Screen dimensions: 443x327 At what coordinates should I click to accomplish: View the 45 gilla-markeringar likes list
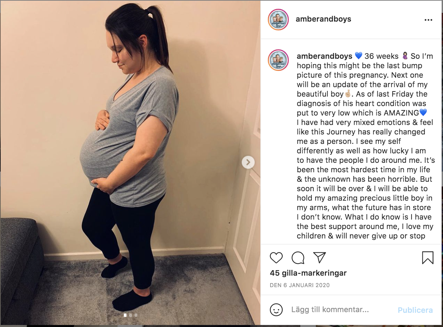tap(308, 273)
